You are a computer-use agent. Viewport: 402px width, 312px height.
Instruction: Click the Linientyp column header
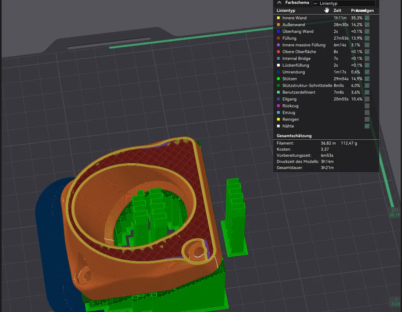pyautogui.click(x=286, y=11)
